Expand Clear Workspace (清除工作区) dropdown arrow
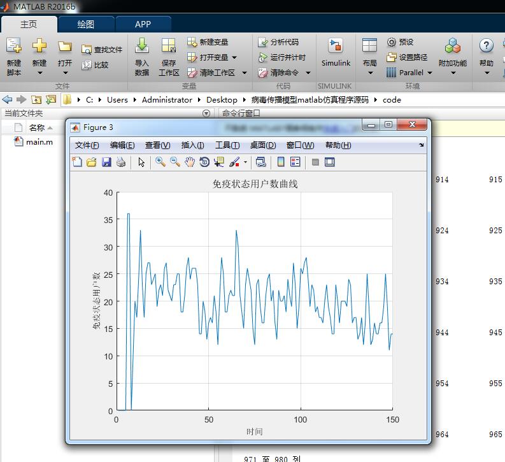505x462 pixels. (245, 73)
